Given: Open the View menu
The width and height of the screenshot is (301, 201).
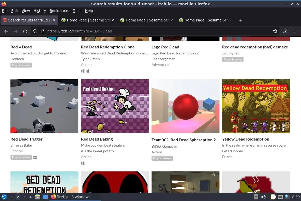Looking at the screenshot, I should pyautogui.click(x=26, y=11).
